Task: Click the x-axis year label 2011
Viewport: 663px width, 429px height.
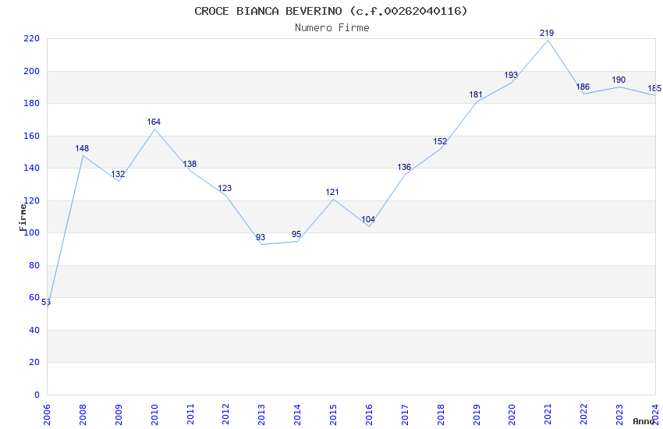Action: 190,413
